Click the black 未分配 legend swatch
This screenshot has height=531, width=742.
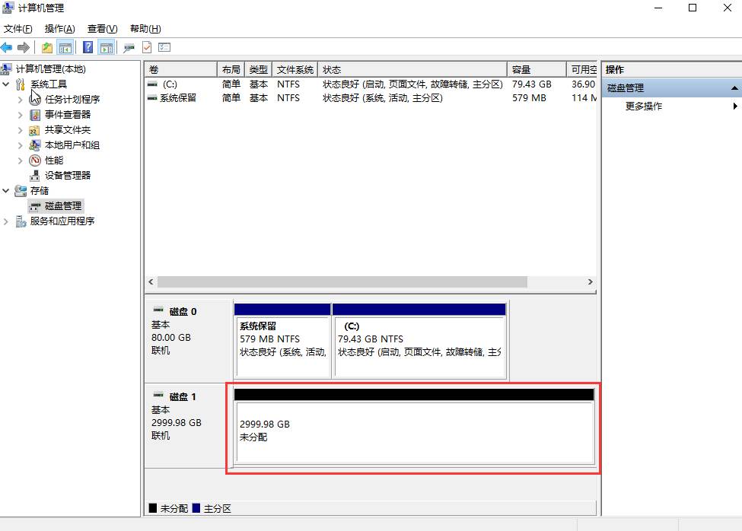(x=152, y=508)
